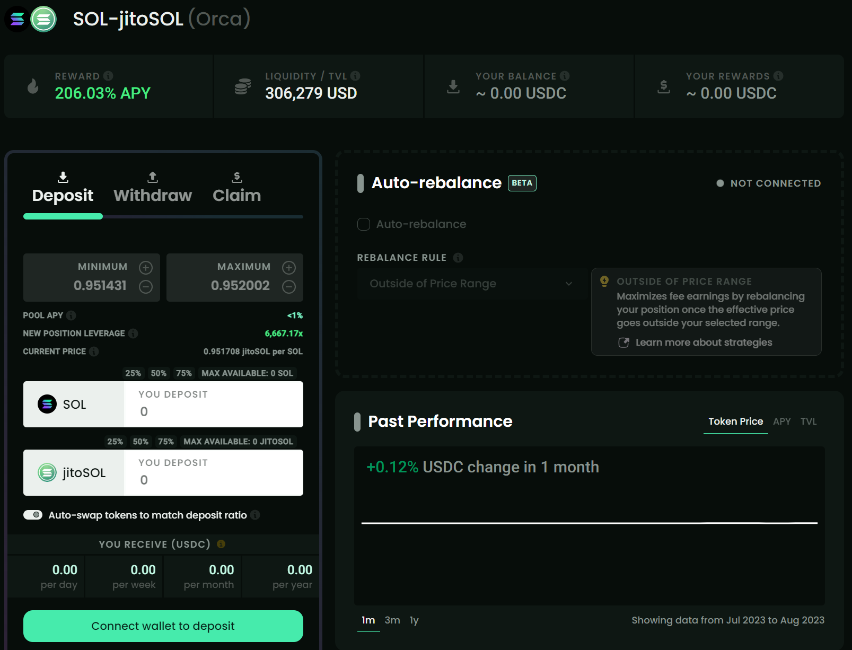The width and height of the screenshot is (852, 650).
Task: Set jitoSOL deposit to 50%
Action: click(x=140, y=442)
